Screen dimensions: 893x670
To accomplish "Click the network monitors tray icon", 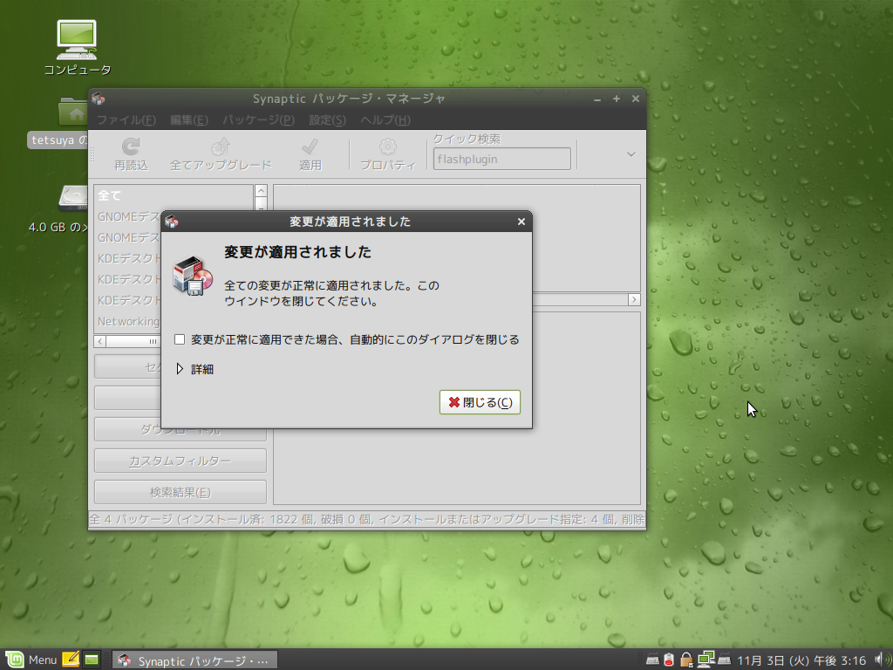I will tap(706, 660).
